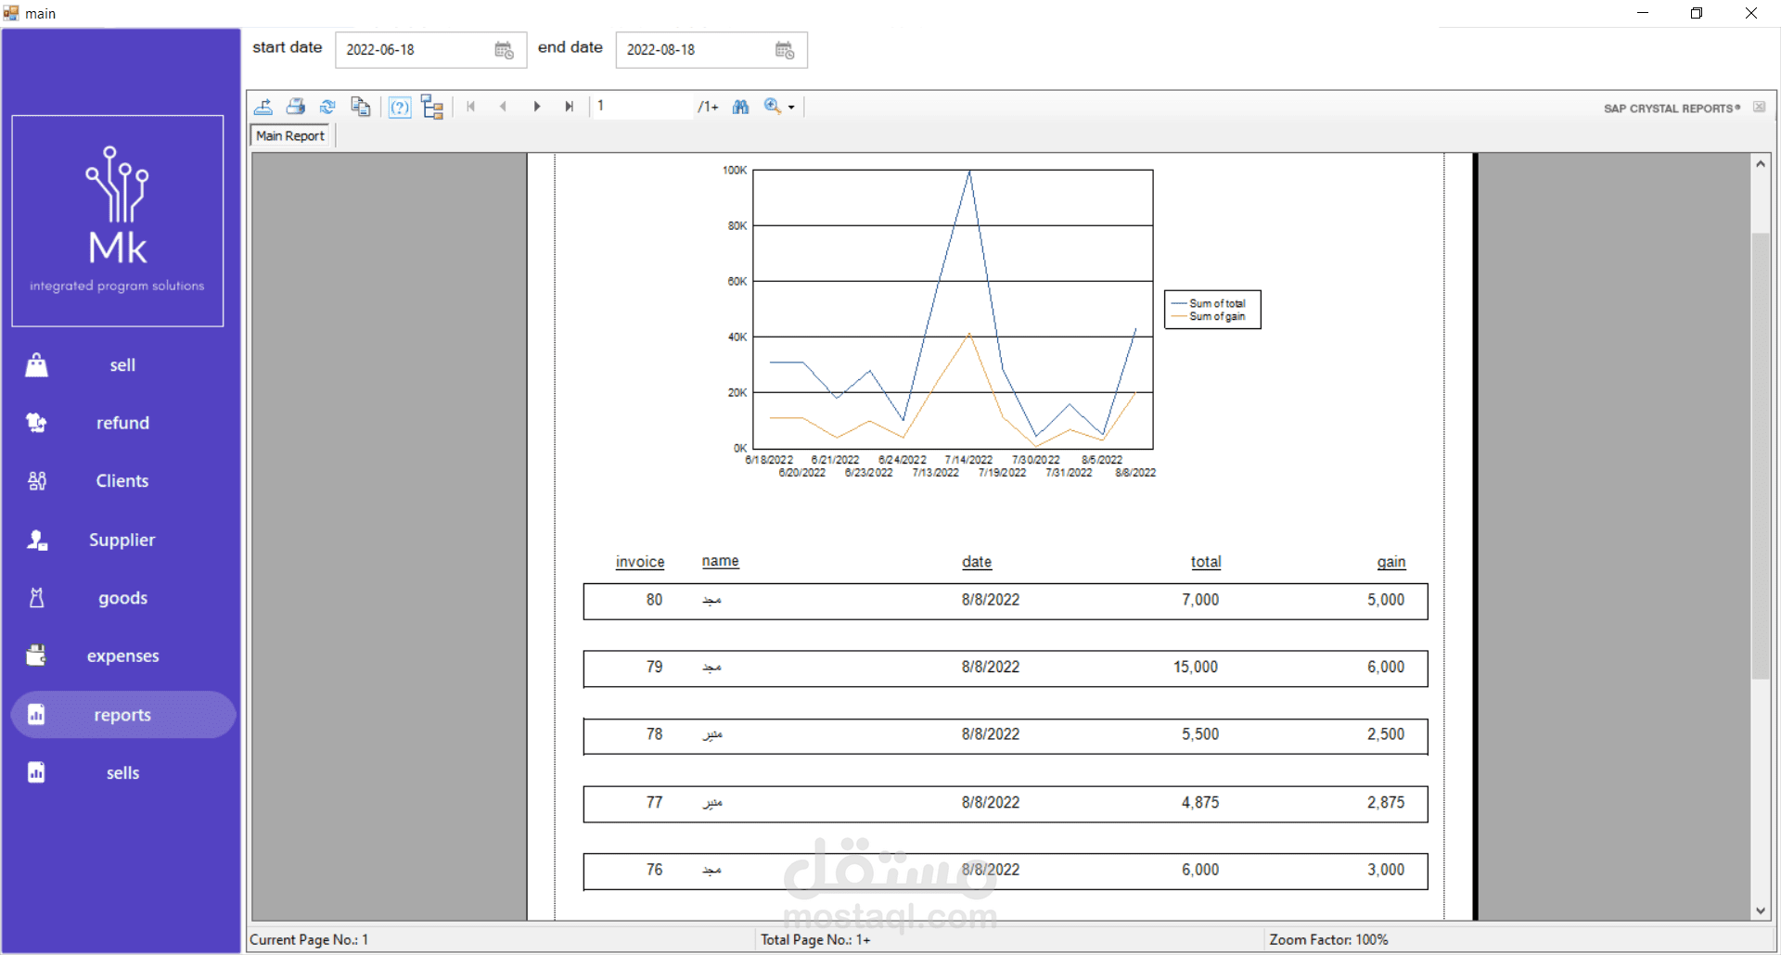The image size is (1781, 955).
Task: Click invoice number 79 in the table
Action: tap(655, 667)
